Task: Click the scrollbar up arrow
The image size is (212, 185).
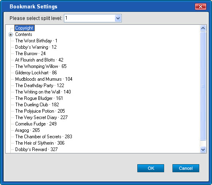Action: (x=203, y=28)
